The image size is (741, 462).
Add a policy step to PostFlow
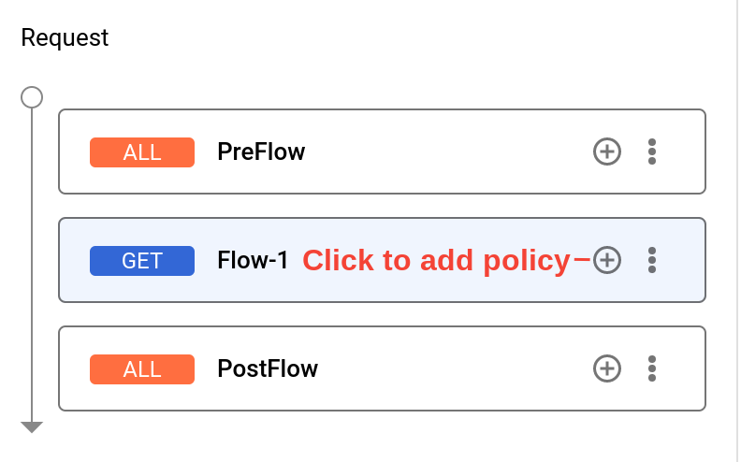click(x=607, y=368)
